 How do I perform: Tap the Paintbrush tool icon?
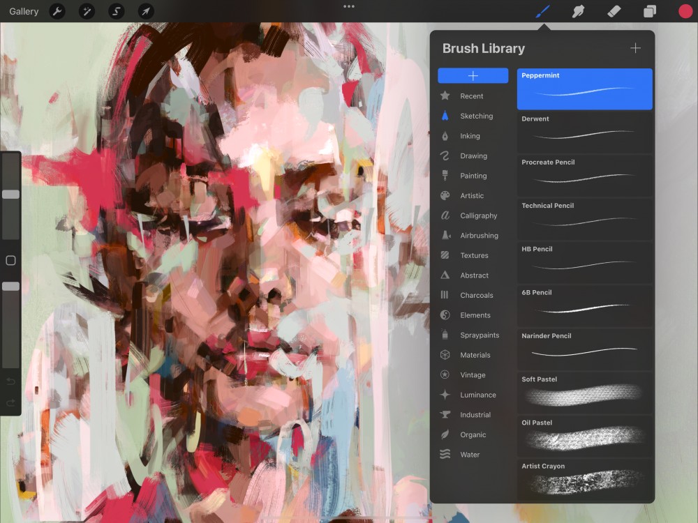point(542,11)
